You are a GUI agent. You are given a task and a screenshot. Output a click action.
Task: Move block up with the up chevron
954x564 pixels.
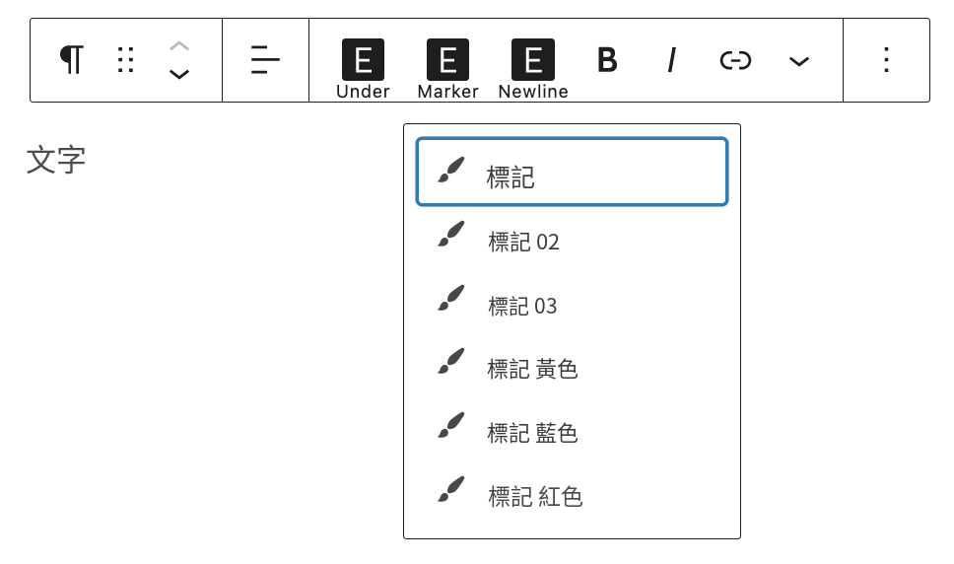point(179,45)
